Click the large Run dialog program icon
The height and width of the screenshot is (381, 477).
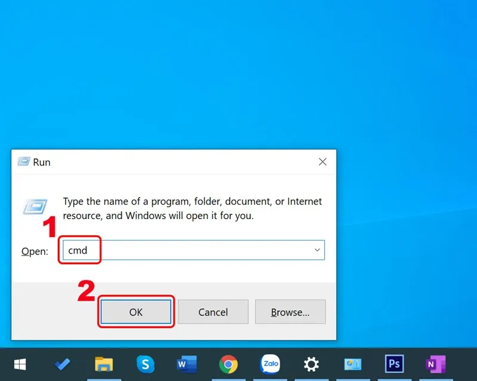(36, 205)
